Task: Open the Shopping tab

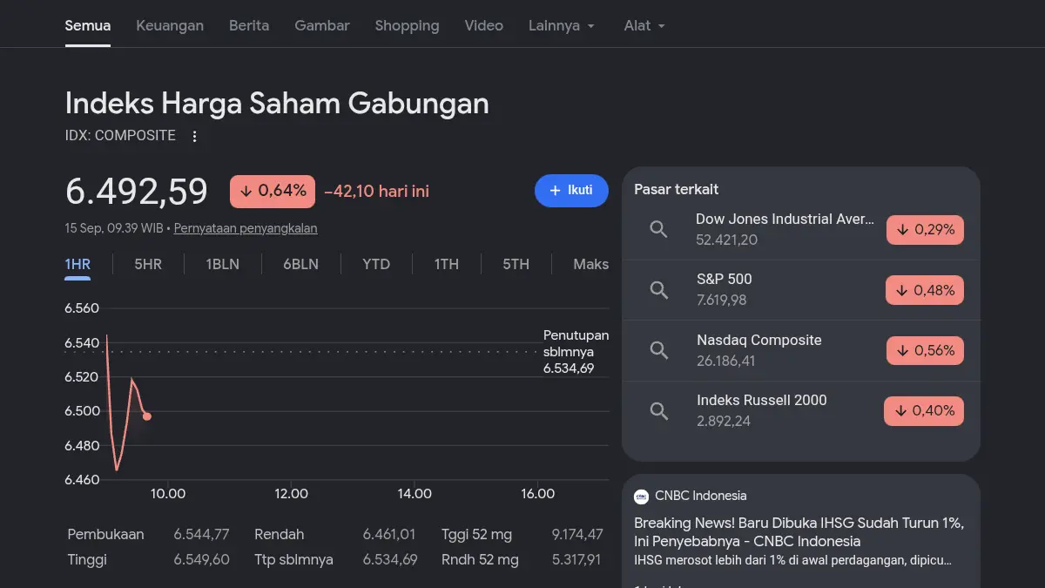Action: point(407,25)
